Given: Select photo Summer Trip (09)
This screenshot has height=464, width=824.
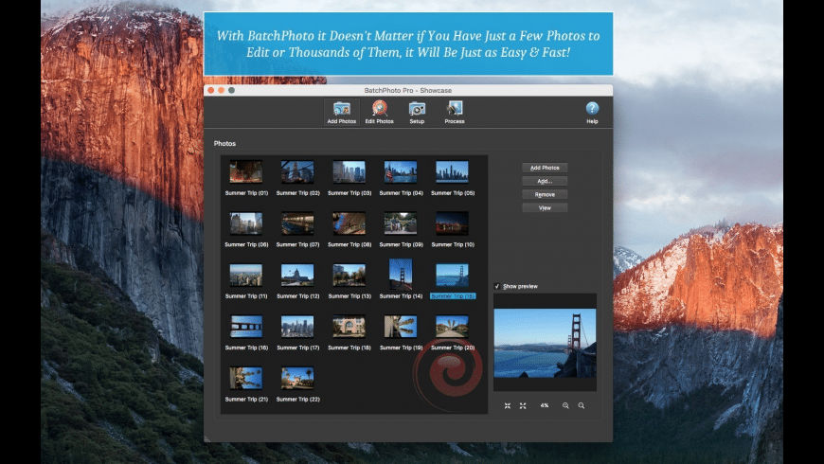Looking at the screenshot, I should tap(401, 223).
